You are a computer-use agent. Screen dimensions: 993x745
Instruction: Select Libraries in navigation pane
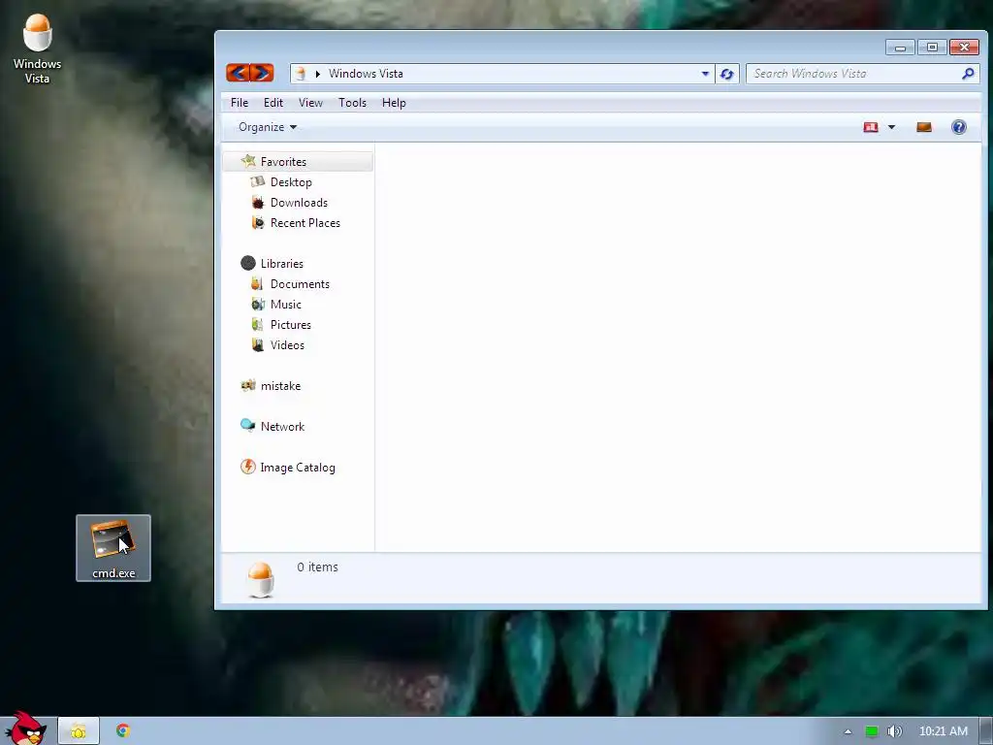tap(282, 264)
